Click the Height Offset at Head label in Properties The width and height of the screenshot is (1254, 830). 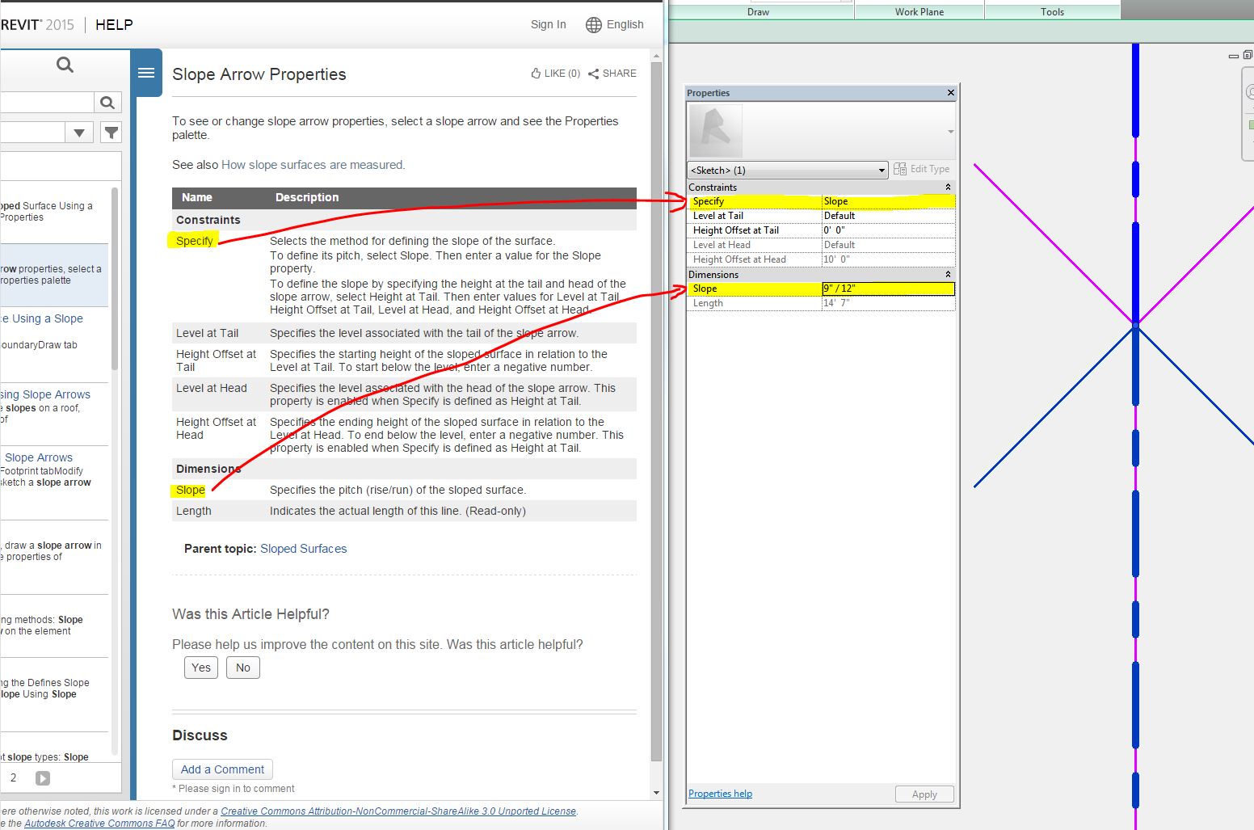click(739, 259)
